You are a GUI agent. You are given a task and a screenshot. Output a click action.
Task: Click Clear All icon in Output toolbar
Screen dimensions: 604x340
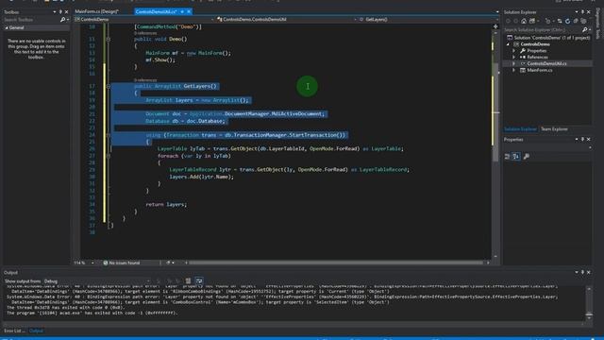pos(188,281)
